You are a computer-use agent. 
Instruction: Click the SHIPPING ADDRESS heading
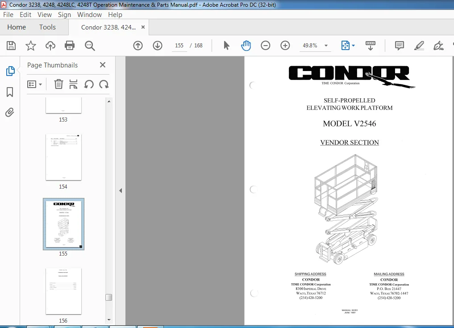(310, 274)
